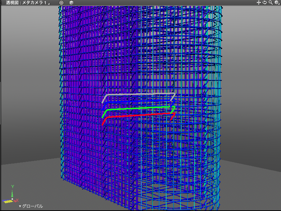
Task: Select the magnifying glass zoom tool
Action: [x=270, y=2]
